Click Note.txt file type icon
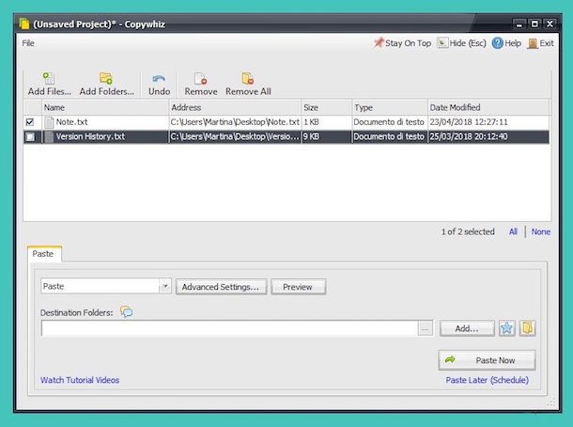 click(x=49, y=122)
